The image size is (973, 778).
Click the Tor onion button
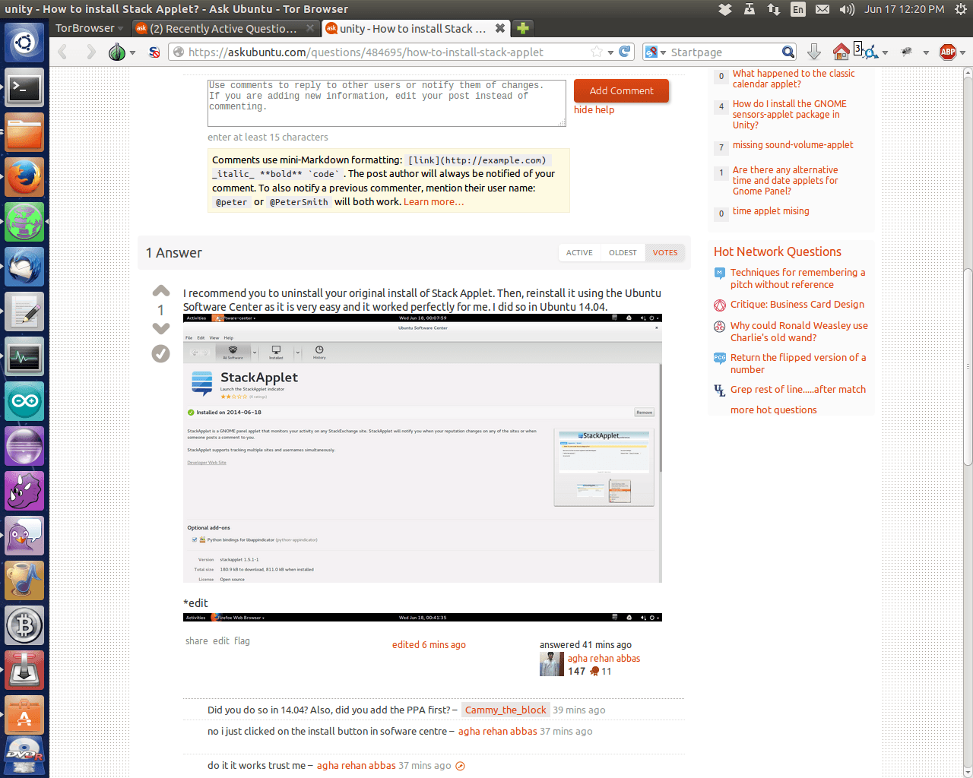[116, 52]
